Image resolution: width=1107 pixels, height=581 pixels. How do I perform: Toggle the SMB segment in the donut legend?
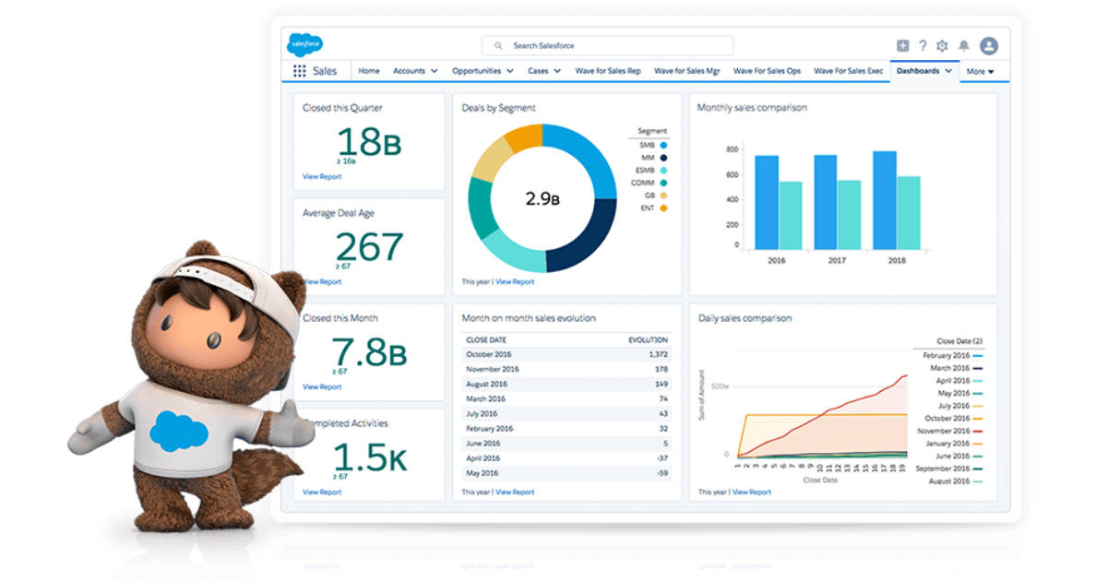click(x=653, y=144)
